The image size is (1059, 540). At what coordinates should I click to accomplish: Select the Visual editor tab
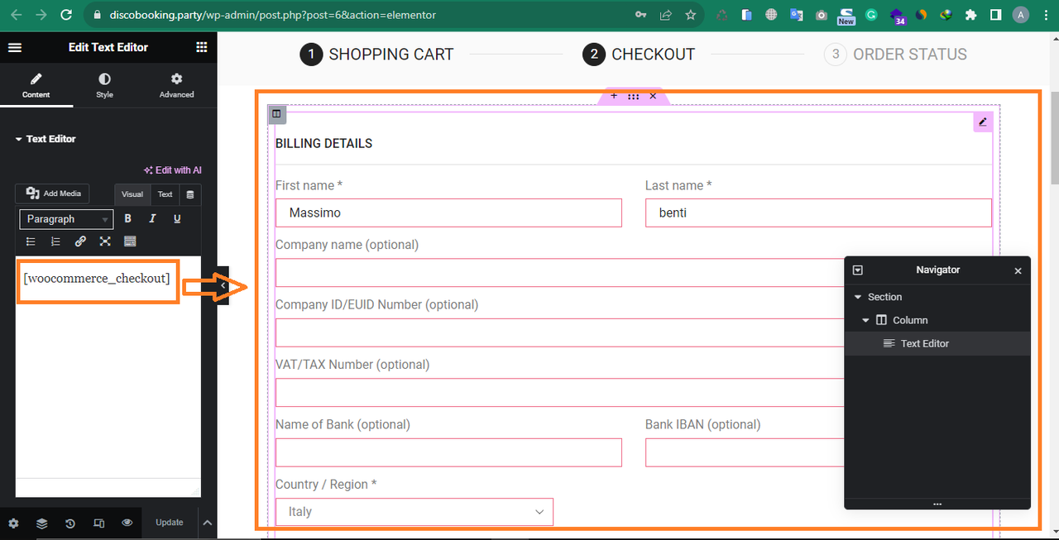(132, 194)
